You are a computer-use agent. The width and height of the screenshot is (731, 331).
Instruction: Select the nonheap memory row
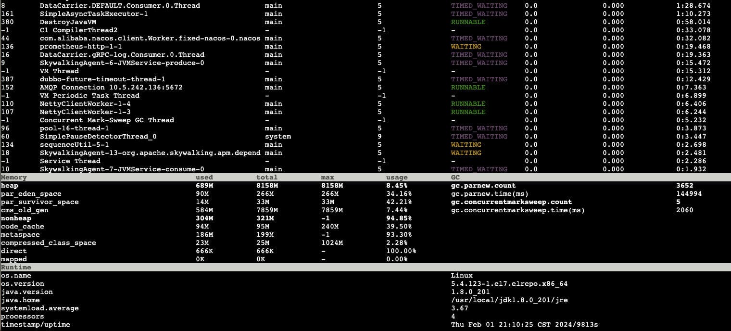pyautogui.click(x=16, y=218)
